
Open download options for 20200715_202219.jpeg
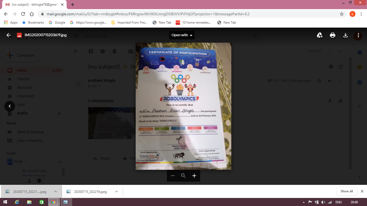[117, 192]
